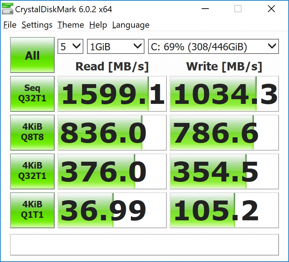Click the 4KiB Q1T1 read result 36.99
The height and width of the screenshot is (262, 289).
coord(112,210)
